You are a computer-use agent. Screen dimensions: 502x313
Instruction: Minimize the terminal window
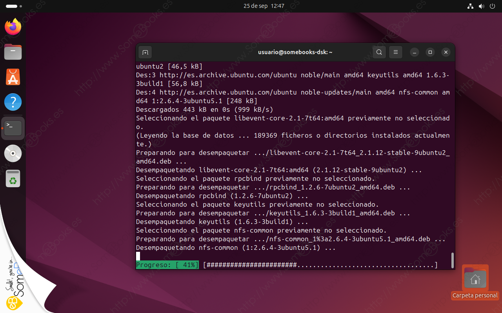pos(415,52)
